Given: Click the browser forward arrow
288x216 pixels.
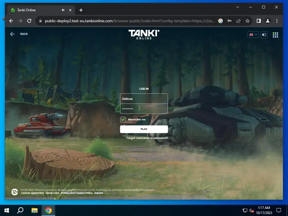Looking at the screenshot, I should 20,21.
